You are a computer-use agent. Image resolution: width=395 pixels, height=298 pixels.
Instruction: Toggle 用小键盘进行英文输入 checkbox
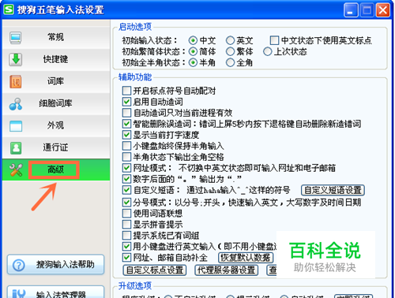coord(126,247)
